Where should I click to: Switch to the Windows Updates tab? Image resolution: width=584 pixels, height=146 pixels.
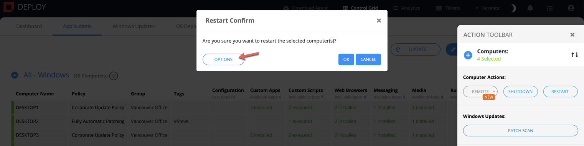(134, 26)
